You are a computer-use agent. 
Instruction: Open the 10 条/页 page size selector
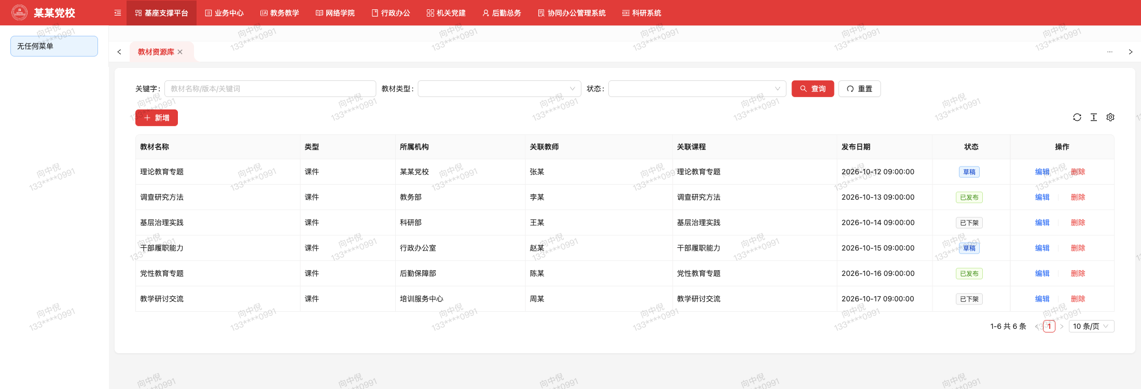(x=1091, y=326)
